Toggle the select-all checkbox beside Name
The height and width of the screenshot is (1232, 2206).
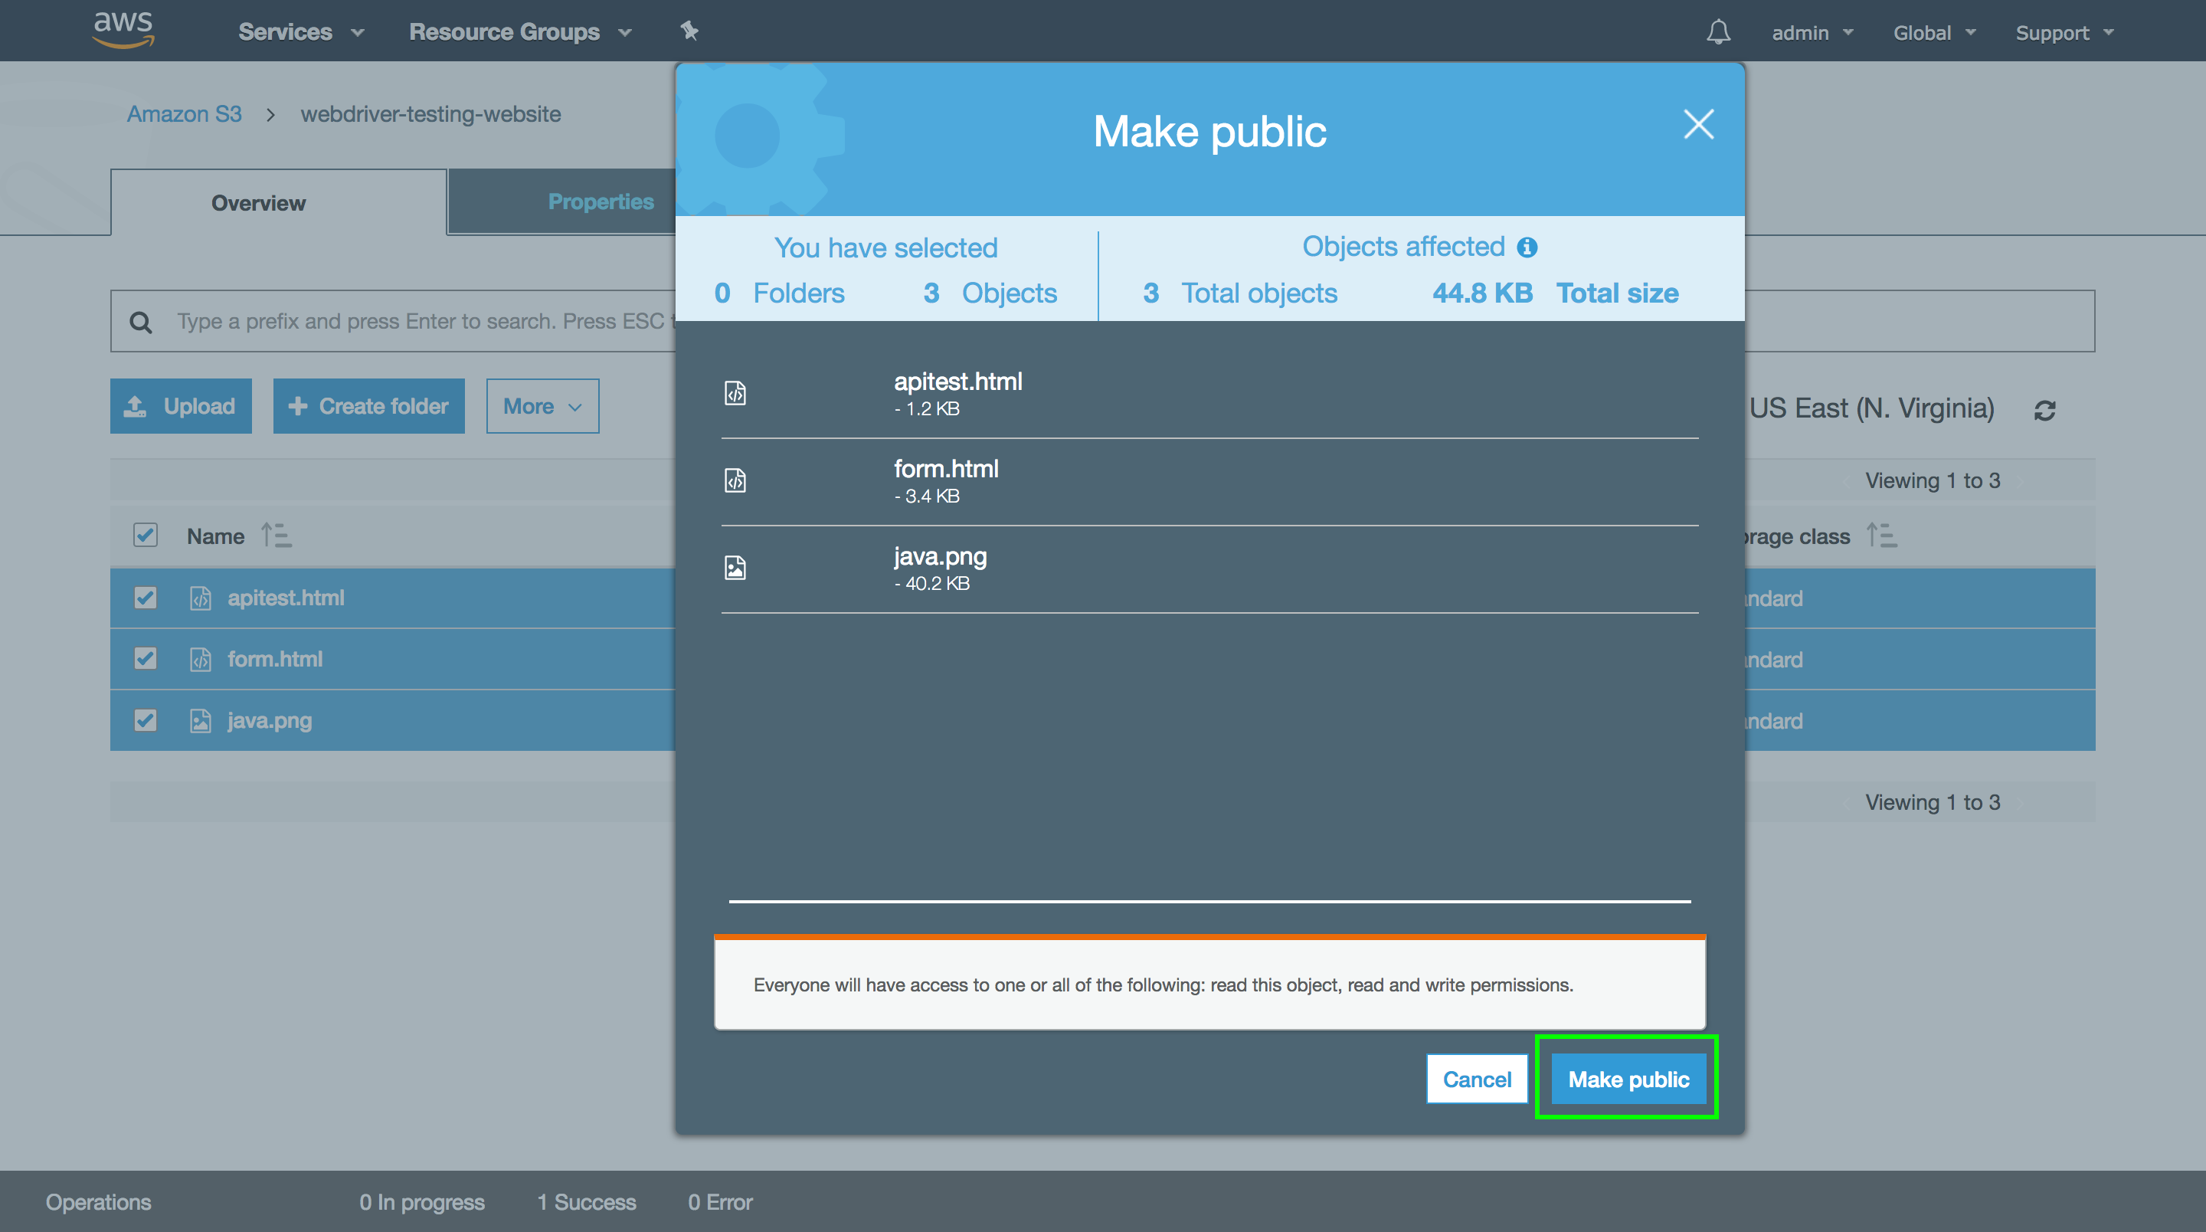pyautogui.click(x=146, y=536)
